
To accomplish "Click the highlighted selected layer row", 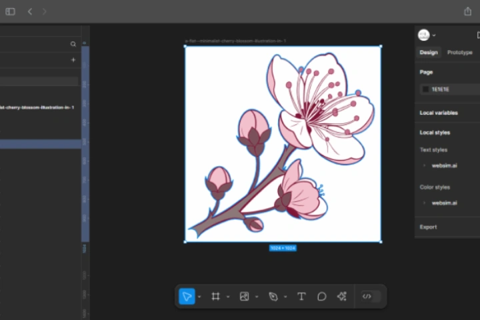I will (x=41, y=144).
